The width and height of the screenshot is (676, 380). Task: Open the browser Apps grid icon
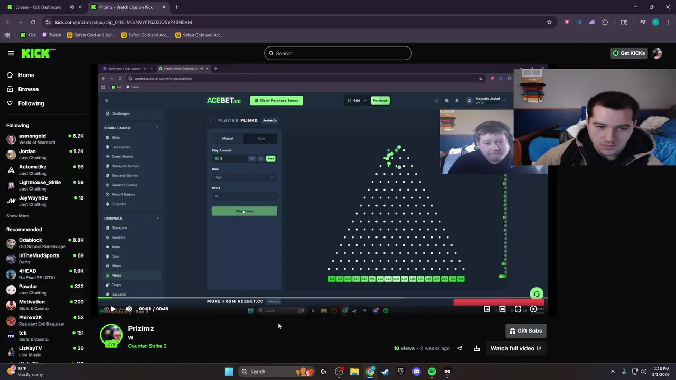[7, 35]
